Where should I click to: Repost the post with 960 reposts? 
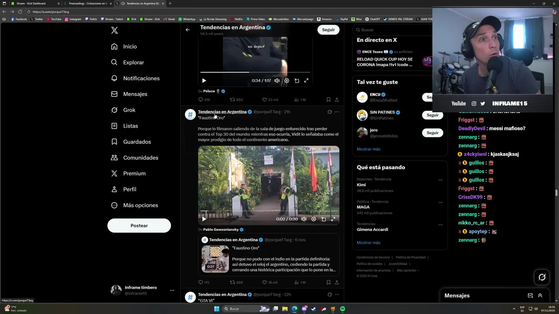click(x=236, y=99)
